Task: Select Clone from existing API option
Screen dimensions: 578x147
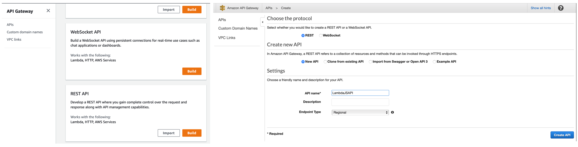Action: point(325,62)
